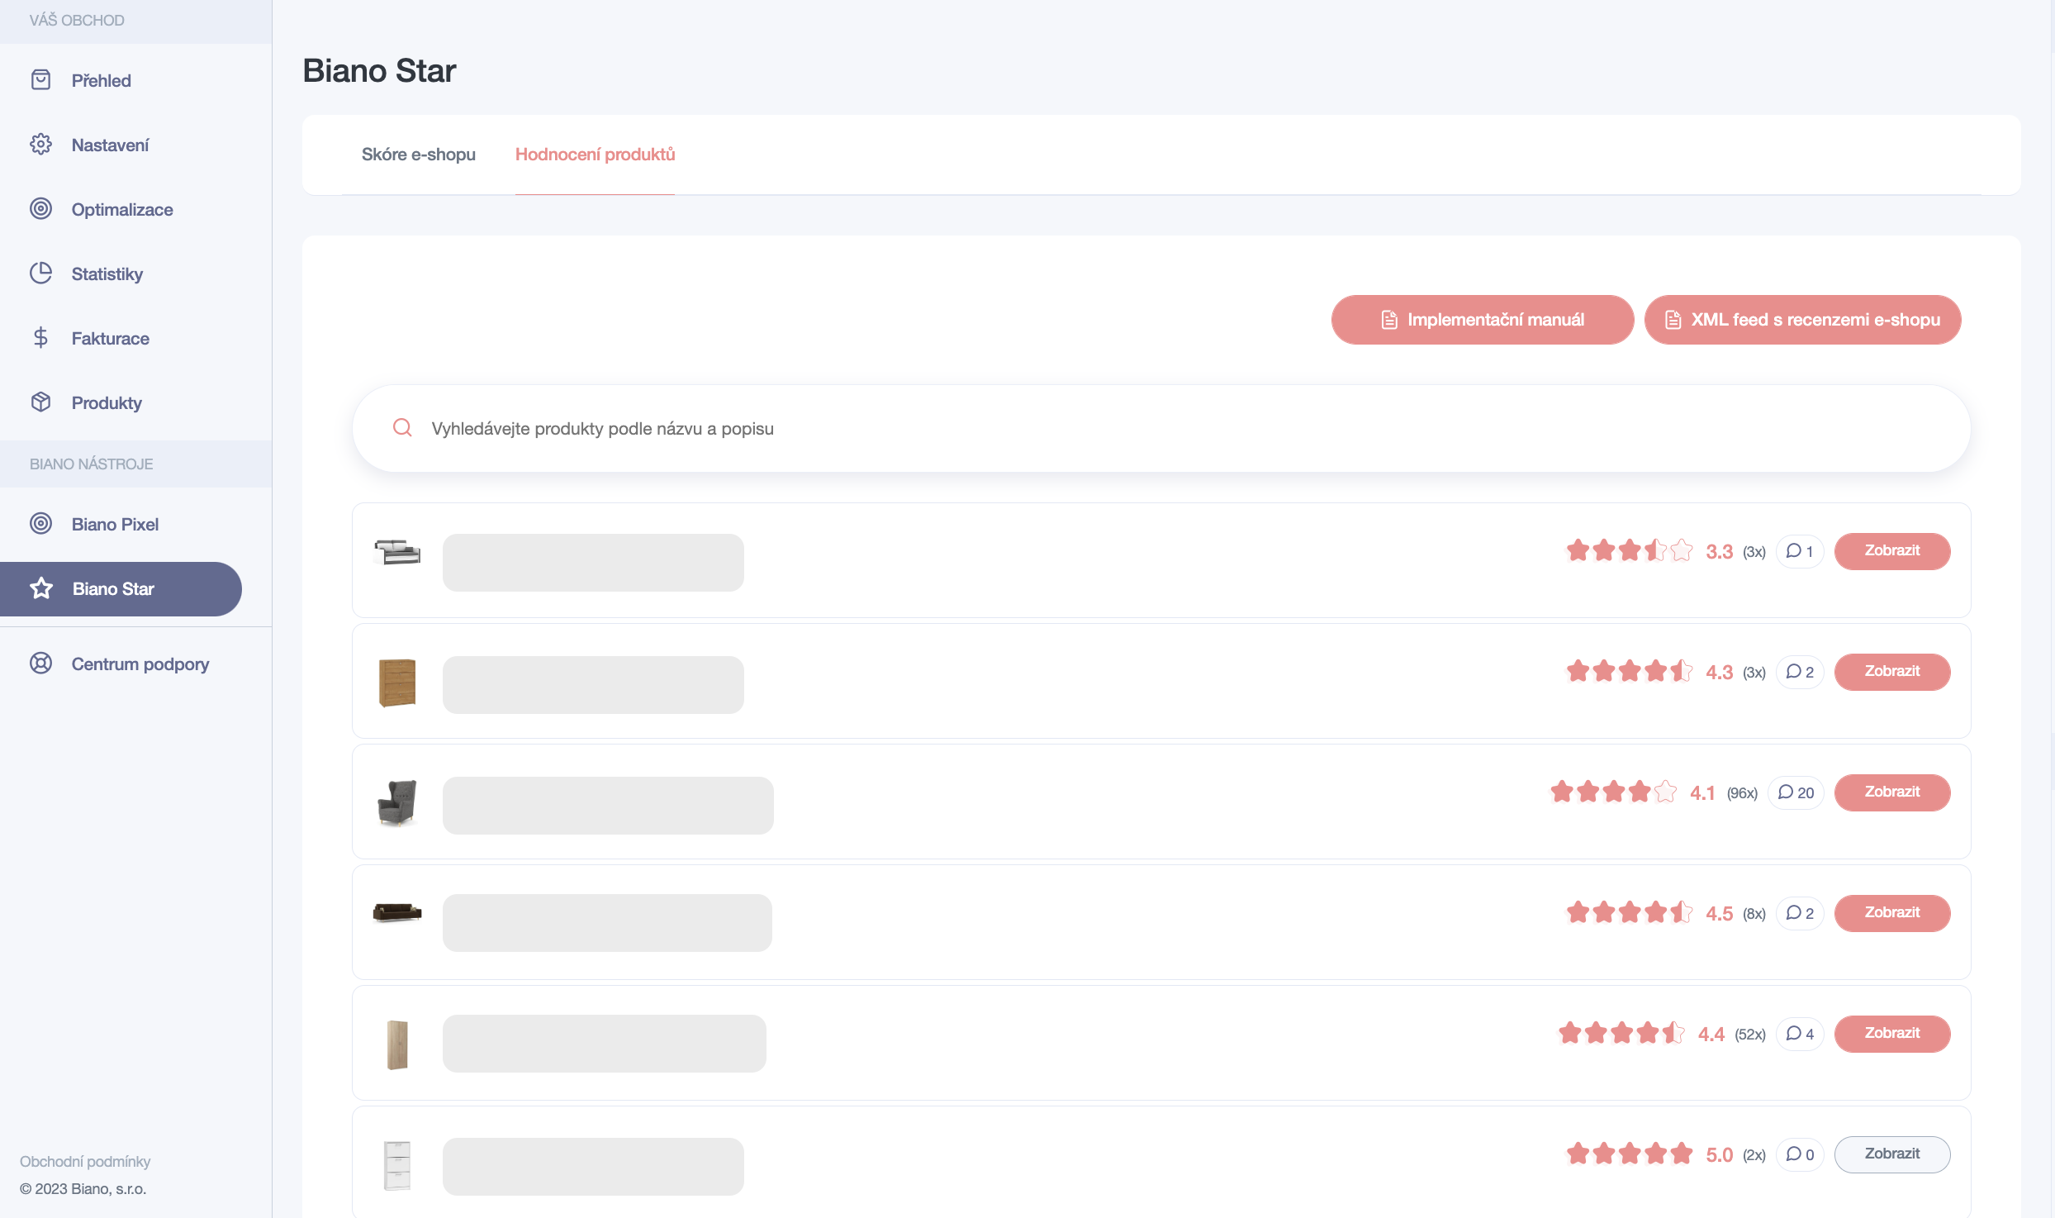Image resolution: width=2055 pixels, height=1218 pixels.
Task: Click the Statistiky pie chart icon
Action: (40, 274)
